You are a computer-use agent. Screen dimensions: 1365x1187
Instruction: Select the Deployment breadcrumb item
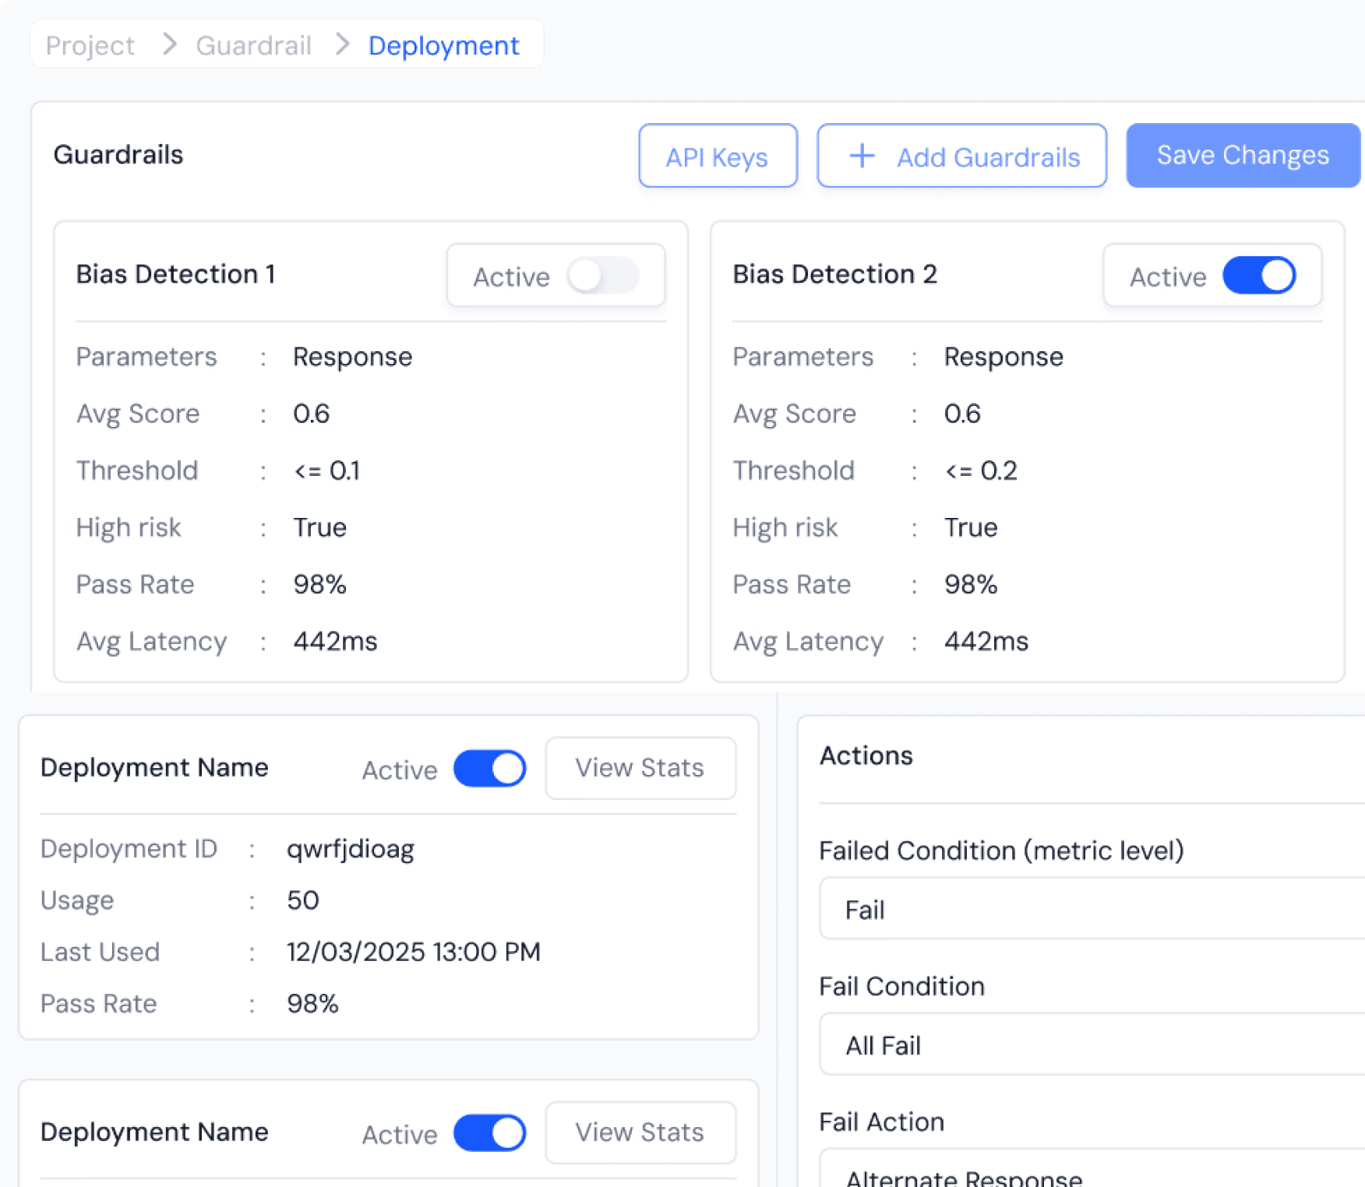[x=443, y=45]
